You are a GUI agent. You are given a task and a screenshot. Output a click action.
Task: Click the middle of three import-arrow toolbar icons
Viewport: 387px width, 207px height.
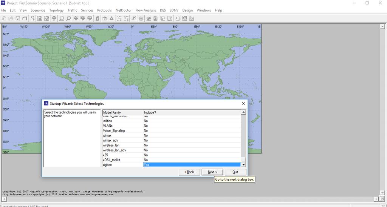[x=83, y=18]
